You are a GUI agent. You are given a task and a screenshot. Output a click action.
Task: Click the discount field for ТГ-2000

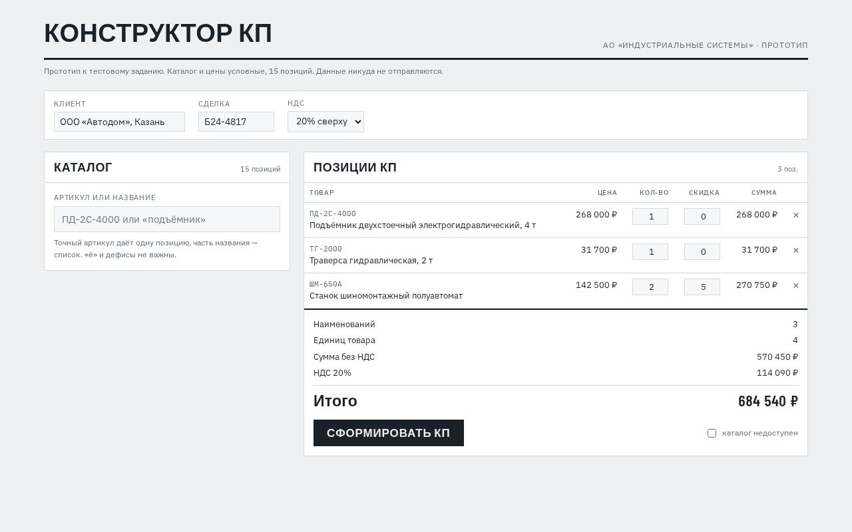coord(702,251)
